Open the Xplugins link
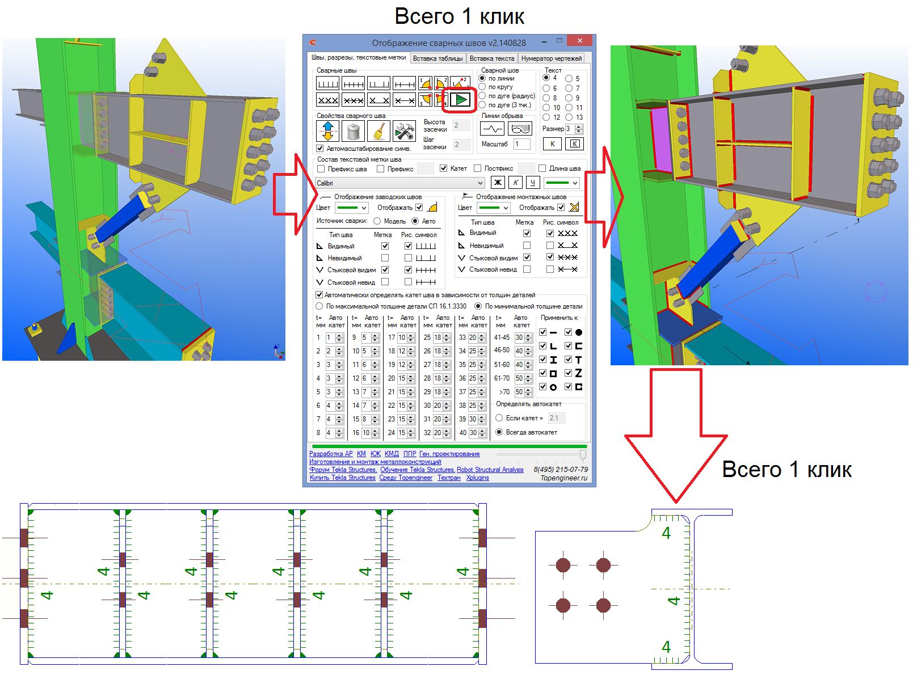 tap(477, 478)
